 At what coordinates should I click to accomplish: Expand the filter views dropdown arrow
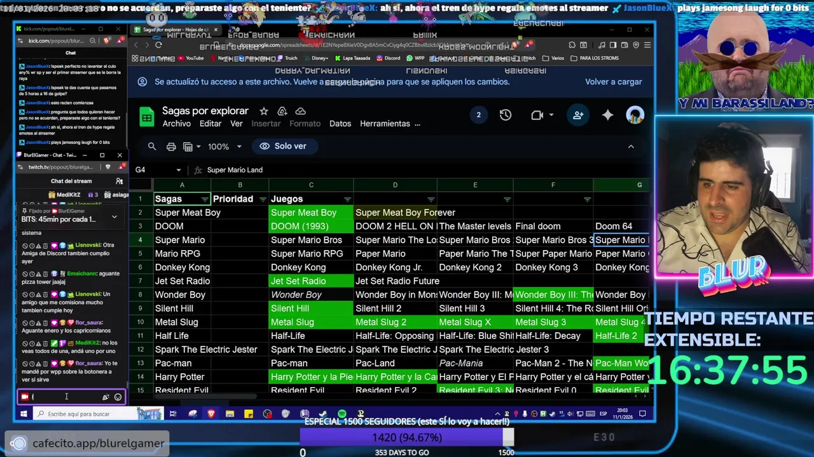point(198,147)
